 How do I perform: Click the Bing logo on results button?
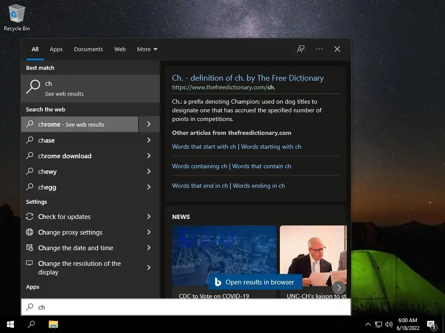click(x=218, y=282)
